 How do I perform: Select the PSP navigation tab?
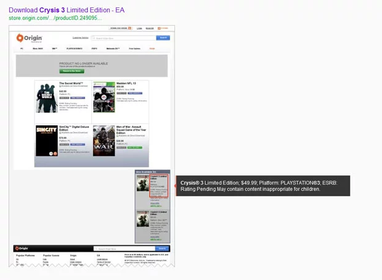click(94, 49)
